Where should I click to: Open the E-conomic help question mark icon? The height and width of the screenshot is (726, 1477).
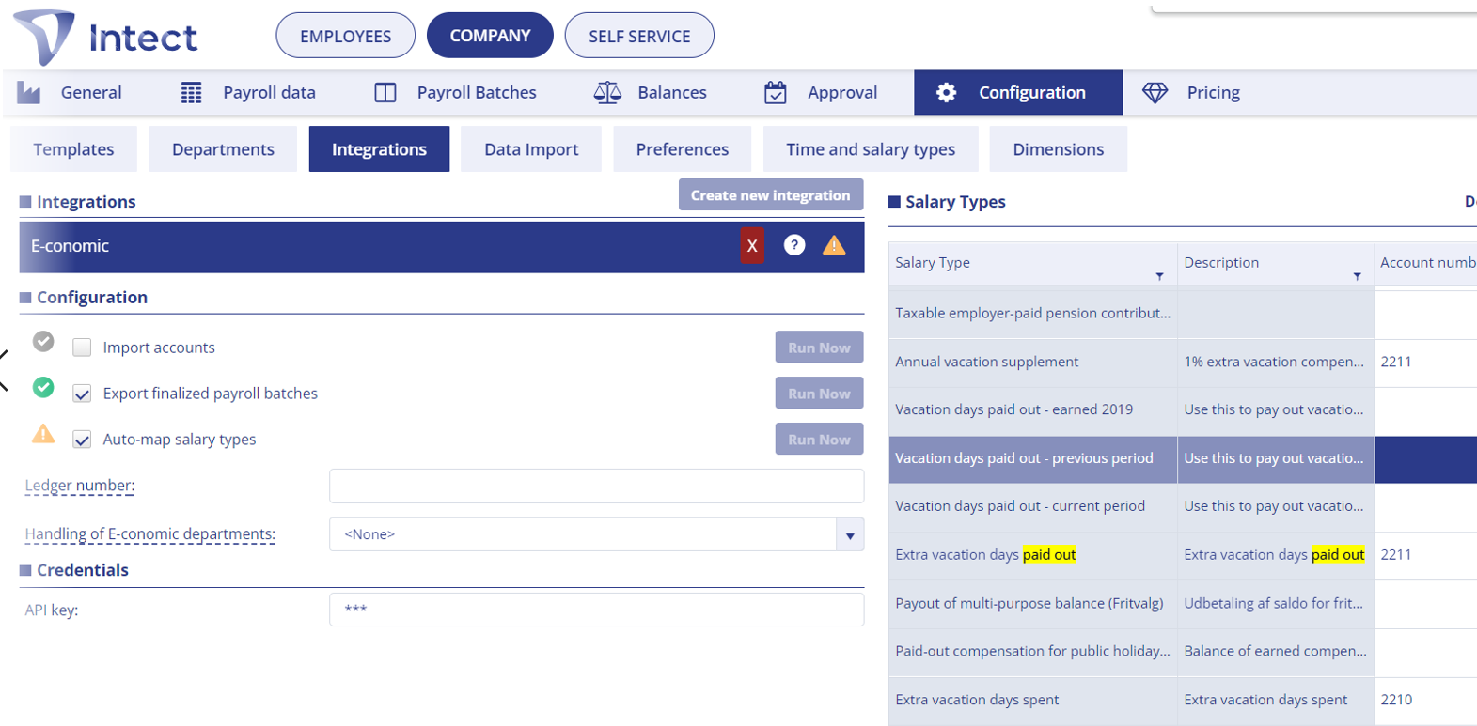point(794,246)
